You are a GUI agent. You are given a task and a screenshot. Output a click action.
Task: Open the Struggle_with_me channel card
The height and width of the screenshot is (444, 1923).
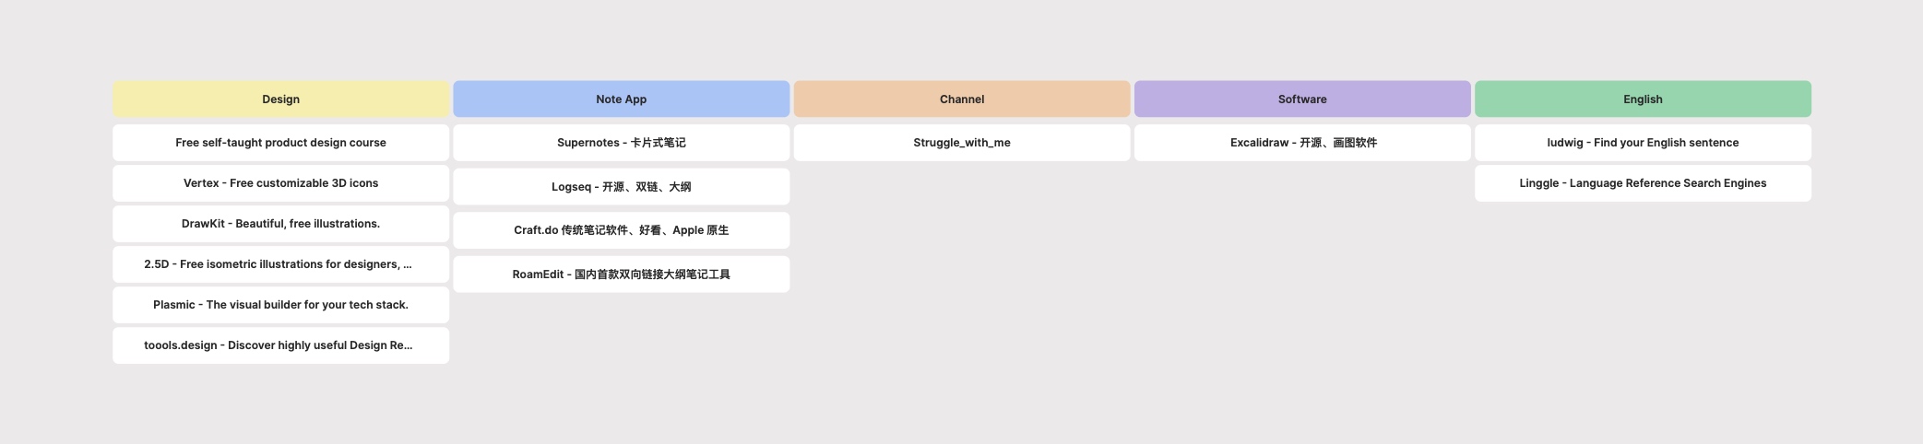coord(961,143)
